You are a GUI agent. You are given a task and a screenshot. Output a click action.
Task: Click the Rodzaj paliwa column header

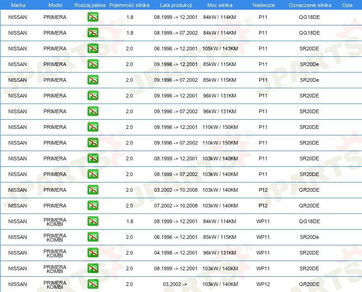pos(90,5)
